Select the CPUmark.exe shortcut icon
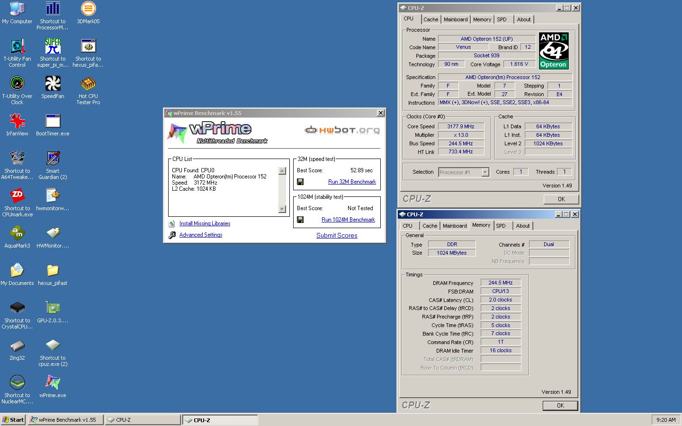 pos(17,195)
